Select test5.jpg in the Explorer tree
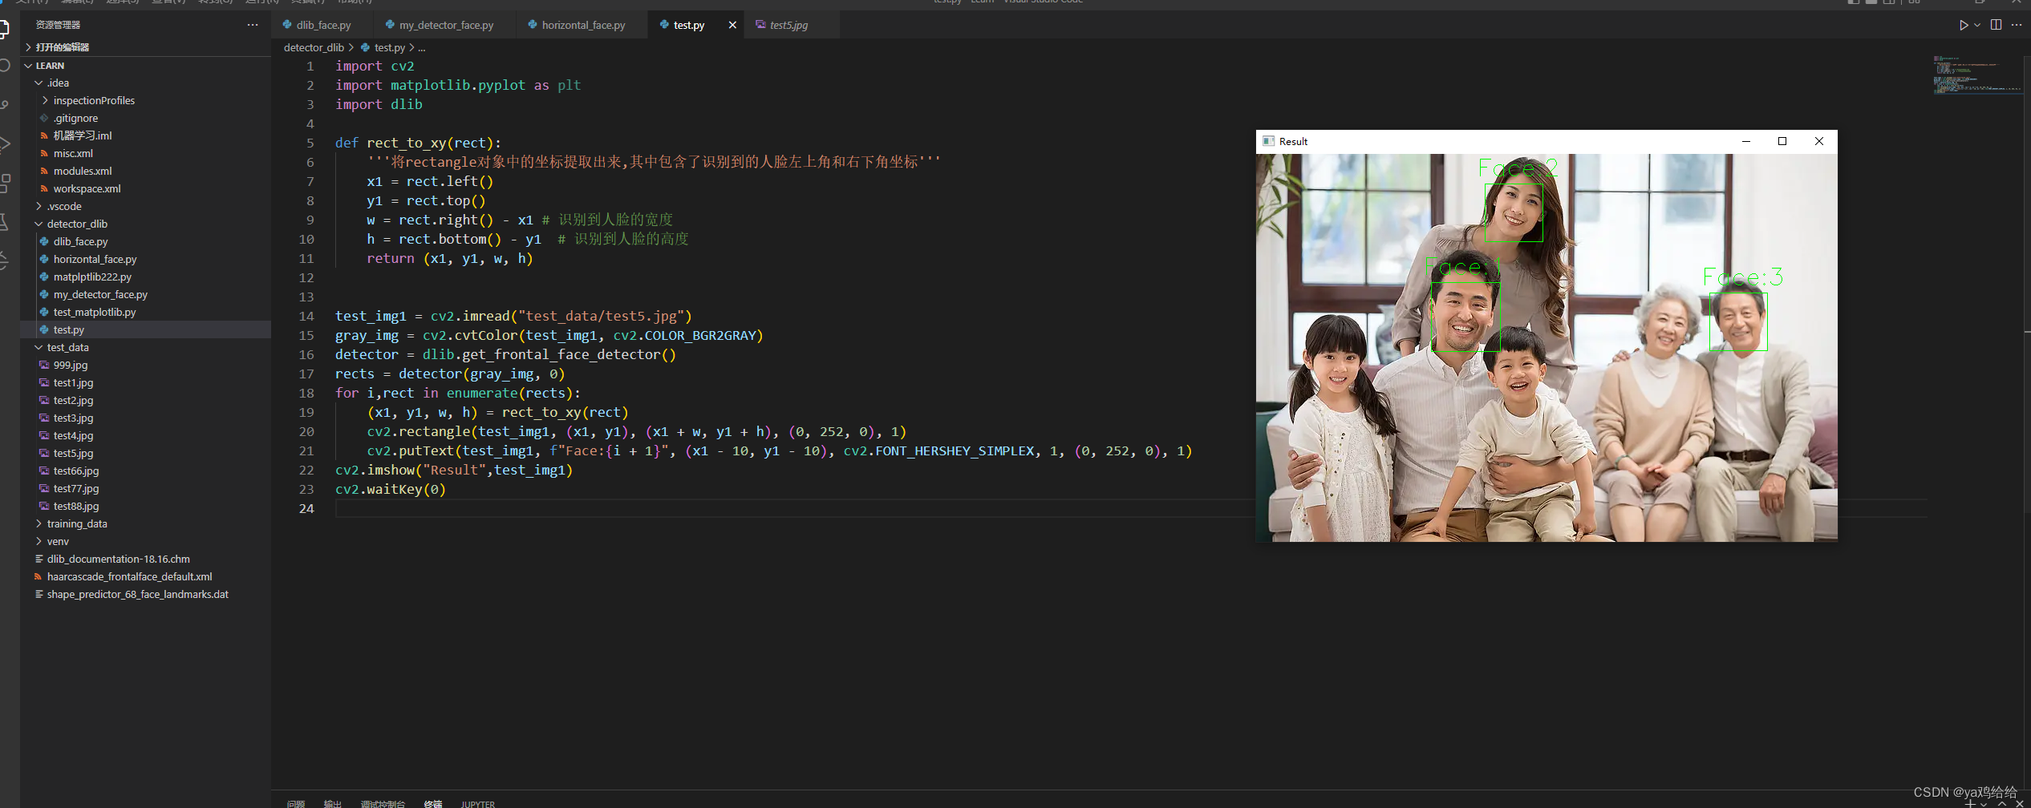Viewport: 2031px width, 808px height. coord(73,453)
